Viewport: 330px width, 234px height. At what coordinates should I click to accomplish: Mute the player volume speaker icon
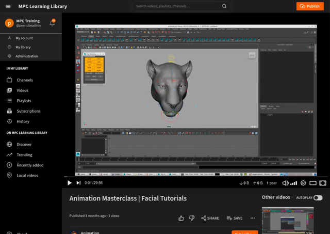coord(285,183)
